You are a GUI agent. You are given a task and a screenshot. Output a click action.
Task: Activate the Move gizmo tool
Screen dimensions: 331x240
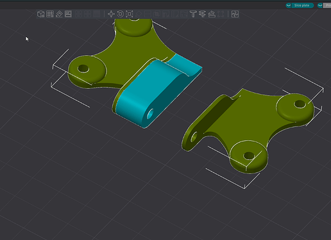tap(111, 14)
